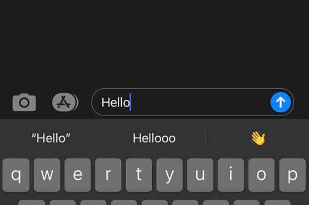
Task: Tap the e key on keyboard
Action: pos(78,175)
